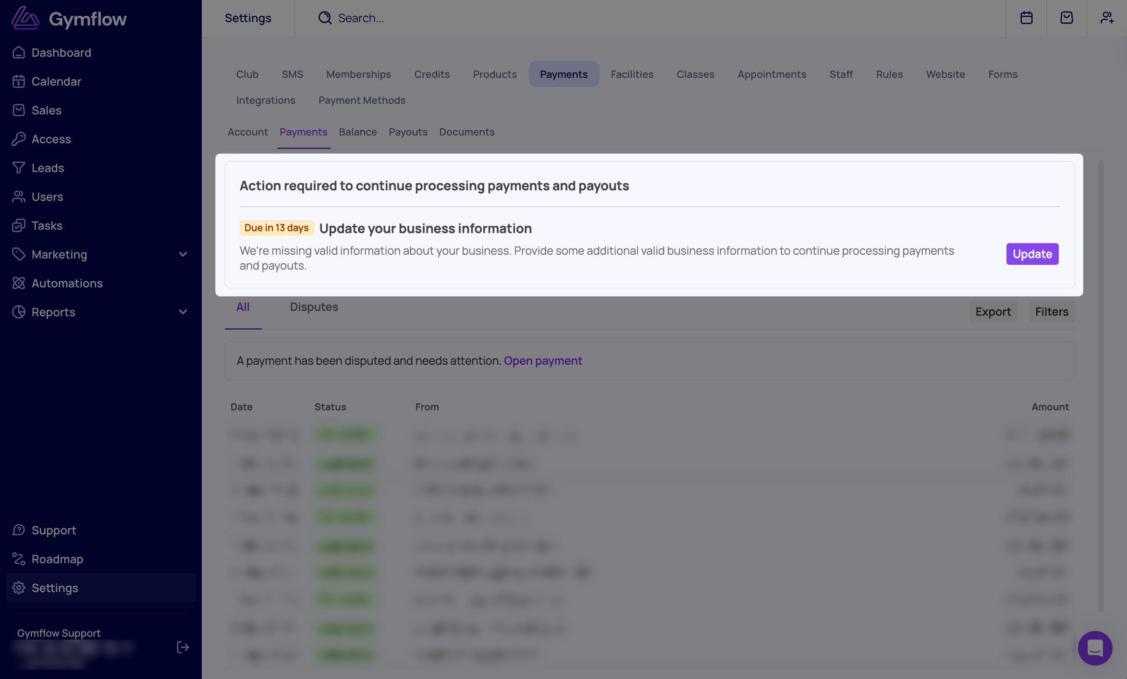1127x679 pixels.
Task: Click the Date column header
Action: (x=242, y=407)
